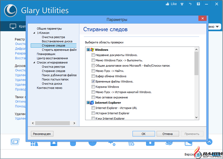This screenshot has height=159, width=223.
Task: Open the grid-and-broom tool in the bottom toolbar
Action: (34, 144)
